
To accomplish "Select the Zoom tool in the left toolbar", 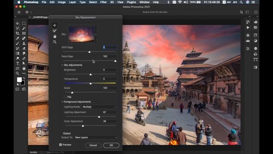I will point(17,73).
